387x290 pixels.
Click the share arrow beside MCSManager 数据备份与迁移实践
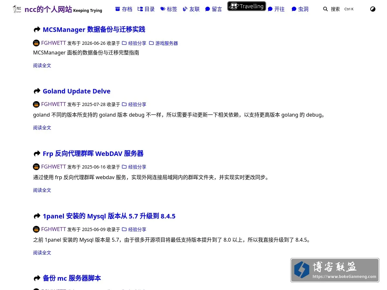click(x=37, y=30)
